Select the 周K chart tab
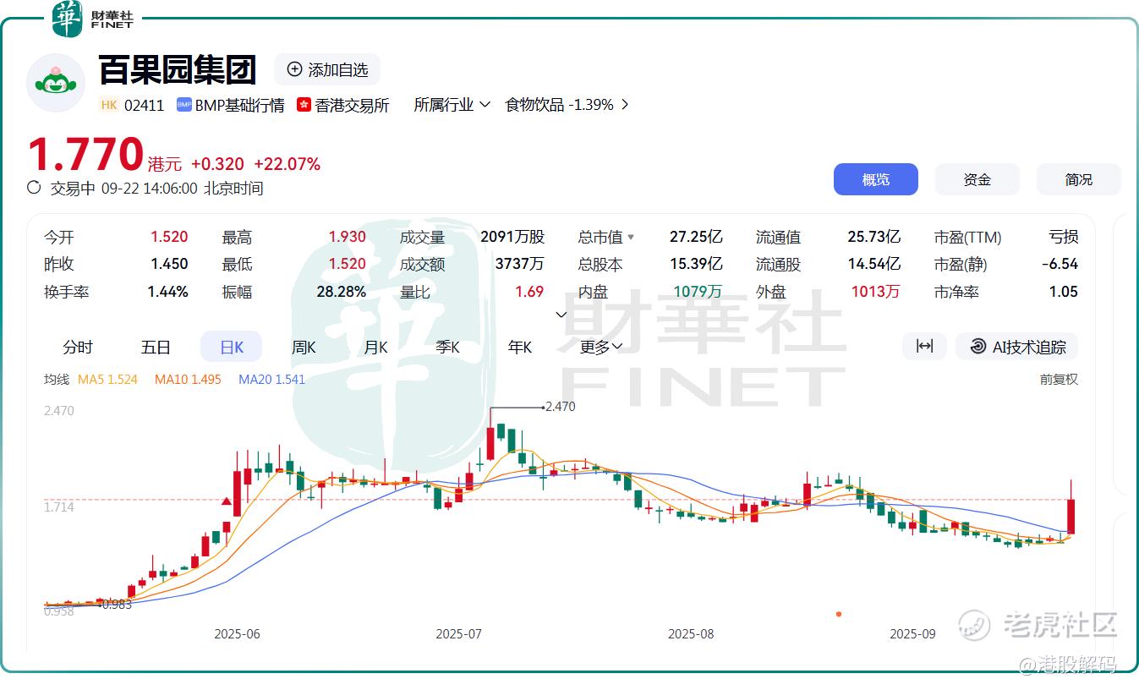Viewport: 1139px width, 690px height. tap(304, 347)
